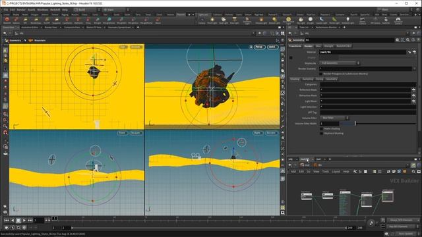
Task: Click the playback range slider bar
Action: (x=208, y=228)
